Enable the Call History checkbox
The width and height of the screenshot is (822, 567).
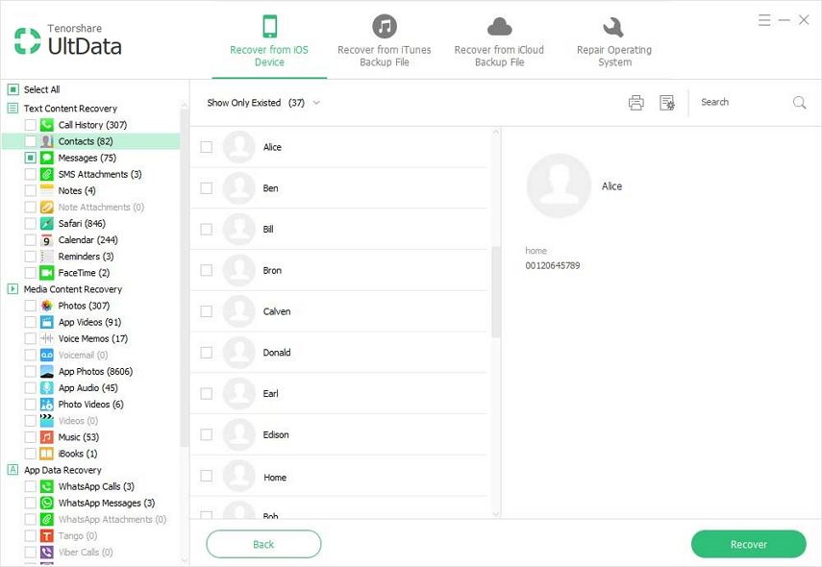click(x=29, y=124)
